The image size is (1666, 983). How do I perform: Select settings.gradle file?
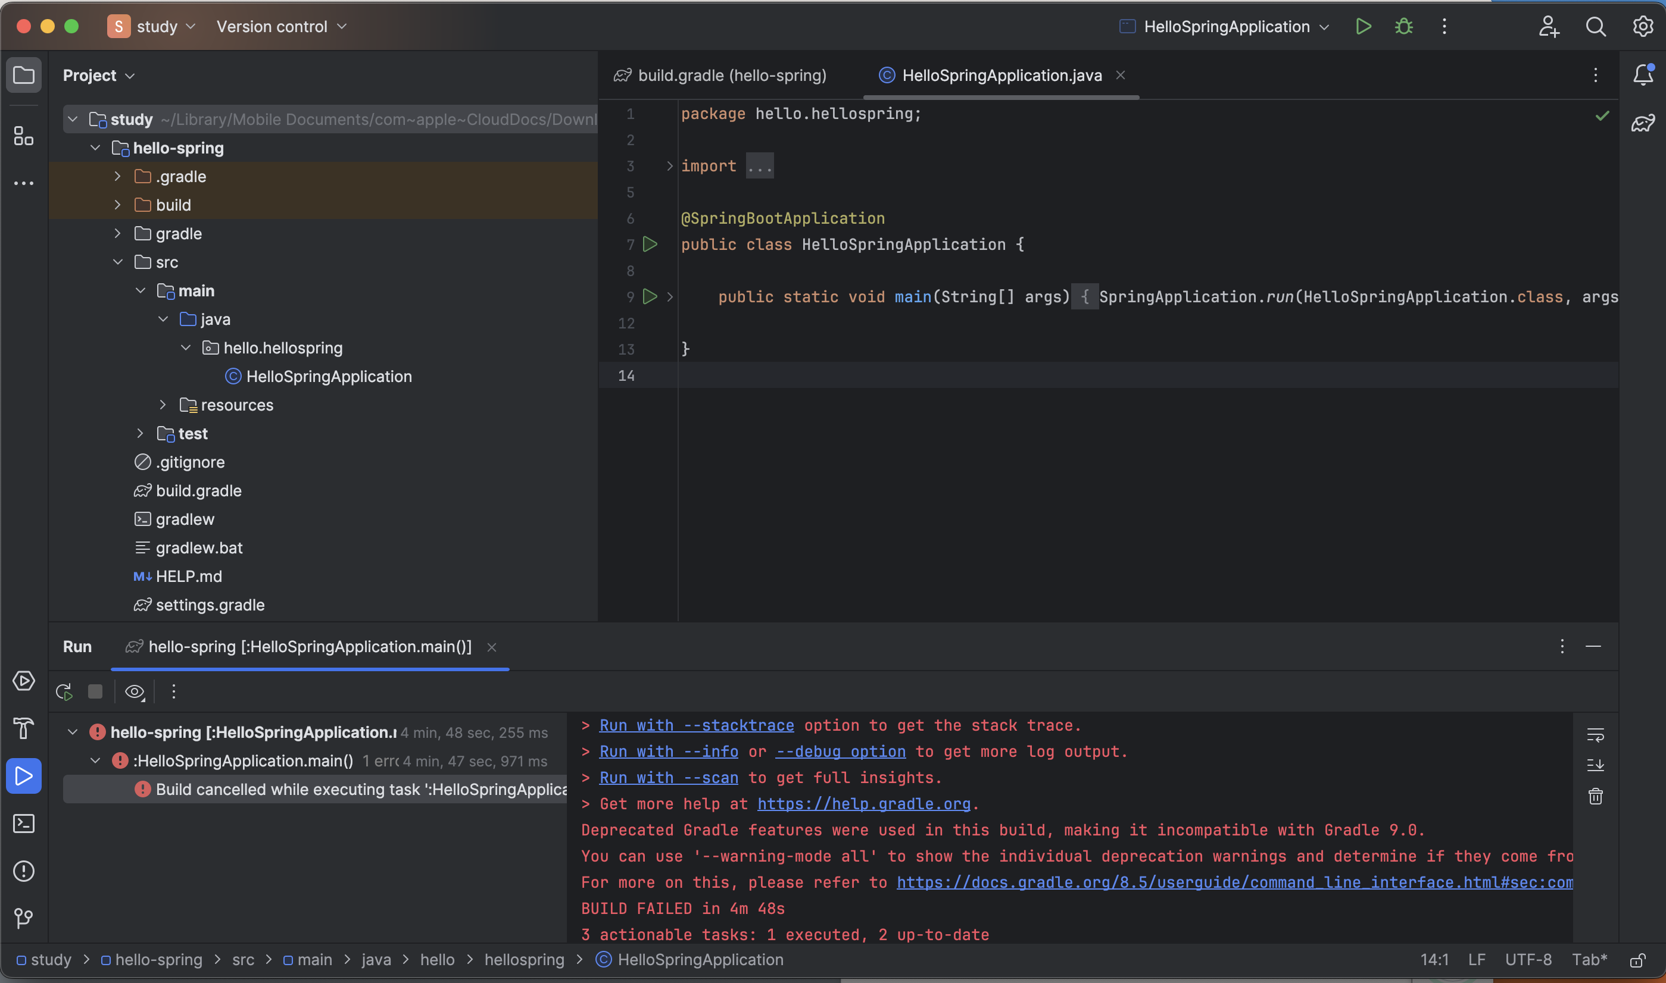click(x=199, y=605)
